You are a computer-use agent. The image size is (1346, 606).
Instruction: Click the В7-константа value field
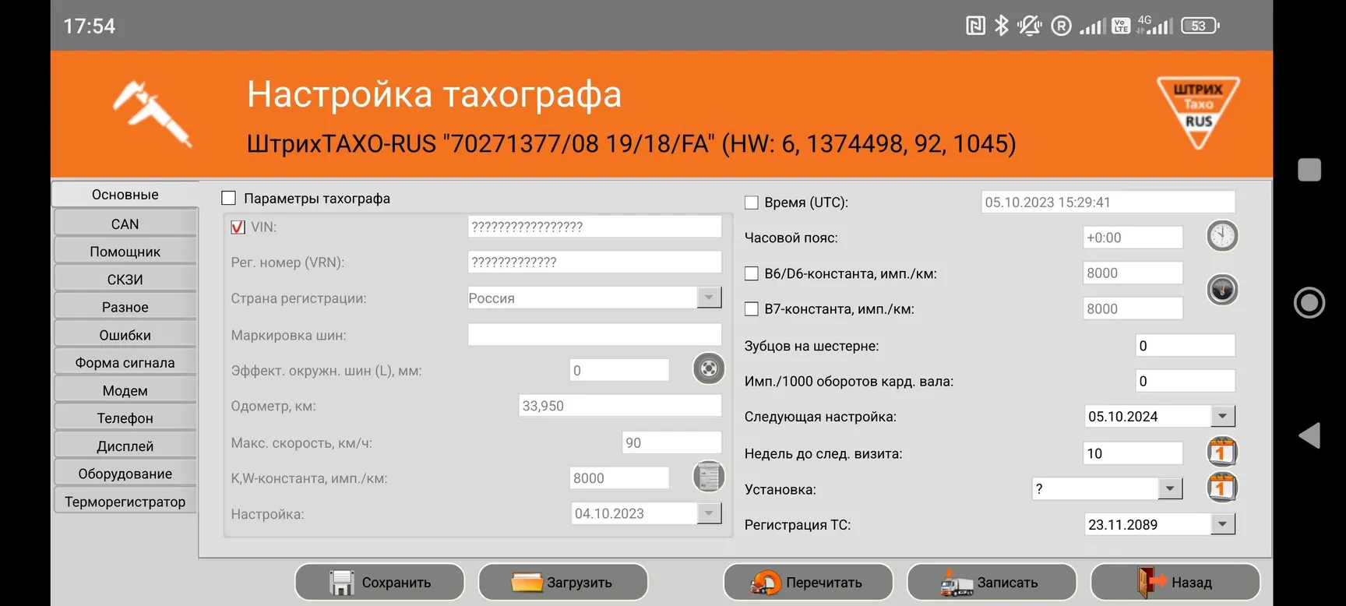pos(1133,308)
